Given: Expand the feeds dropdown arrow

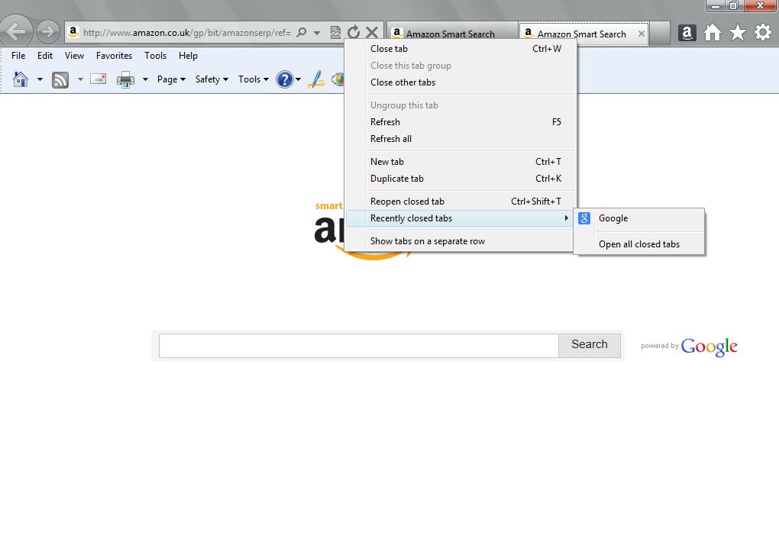Looking at the screenshot, I should [80, 79].
